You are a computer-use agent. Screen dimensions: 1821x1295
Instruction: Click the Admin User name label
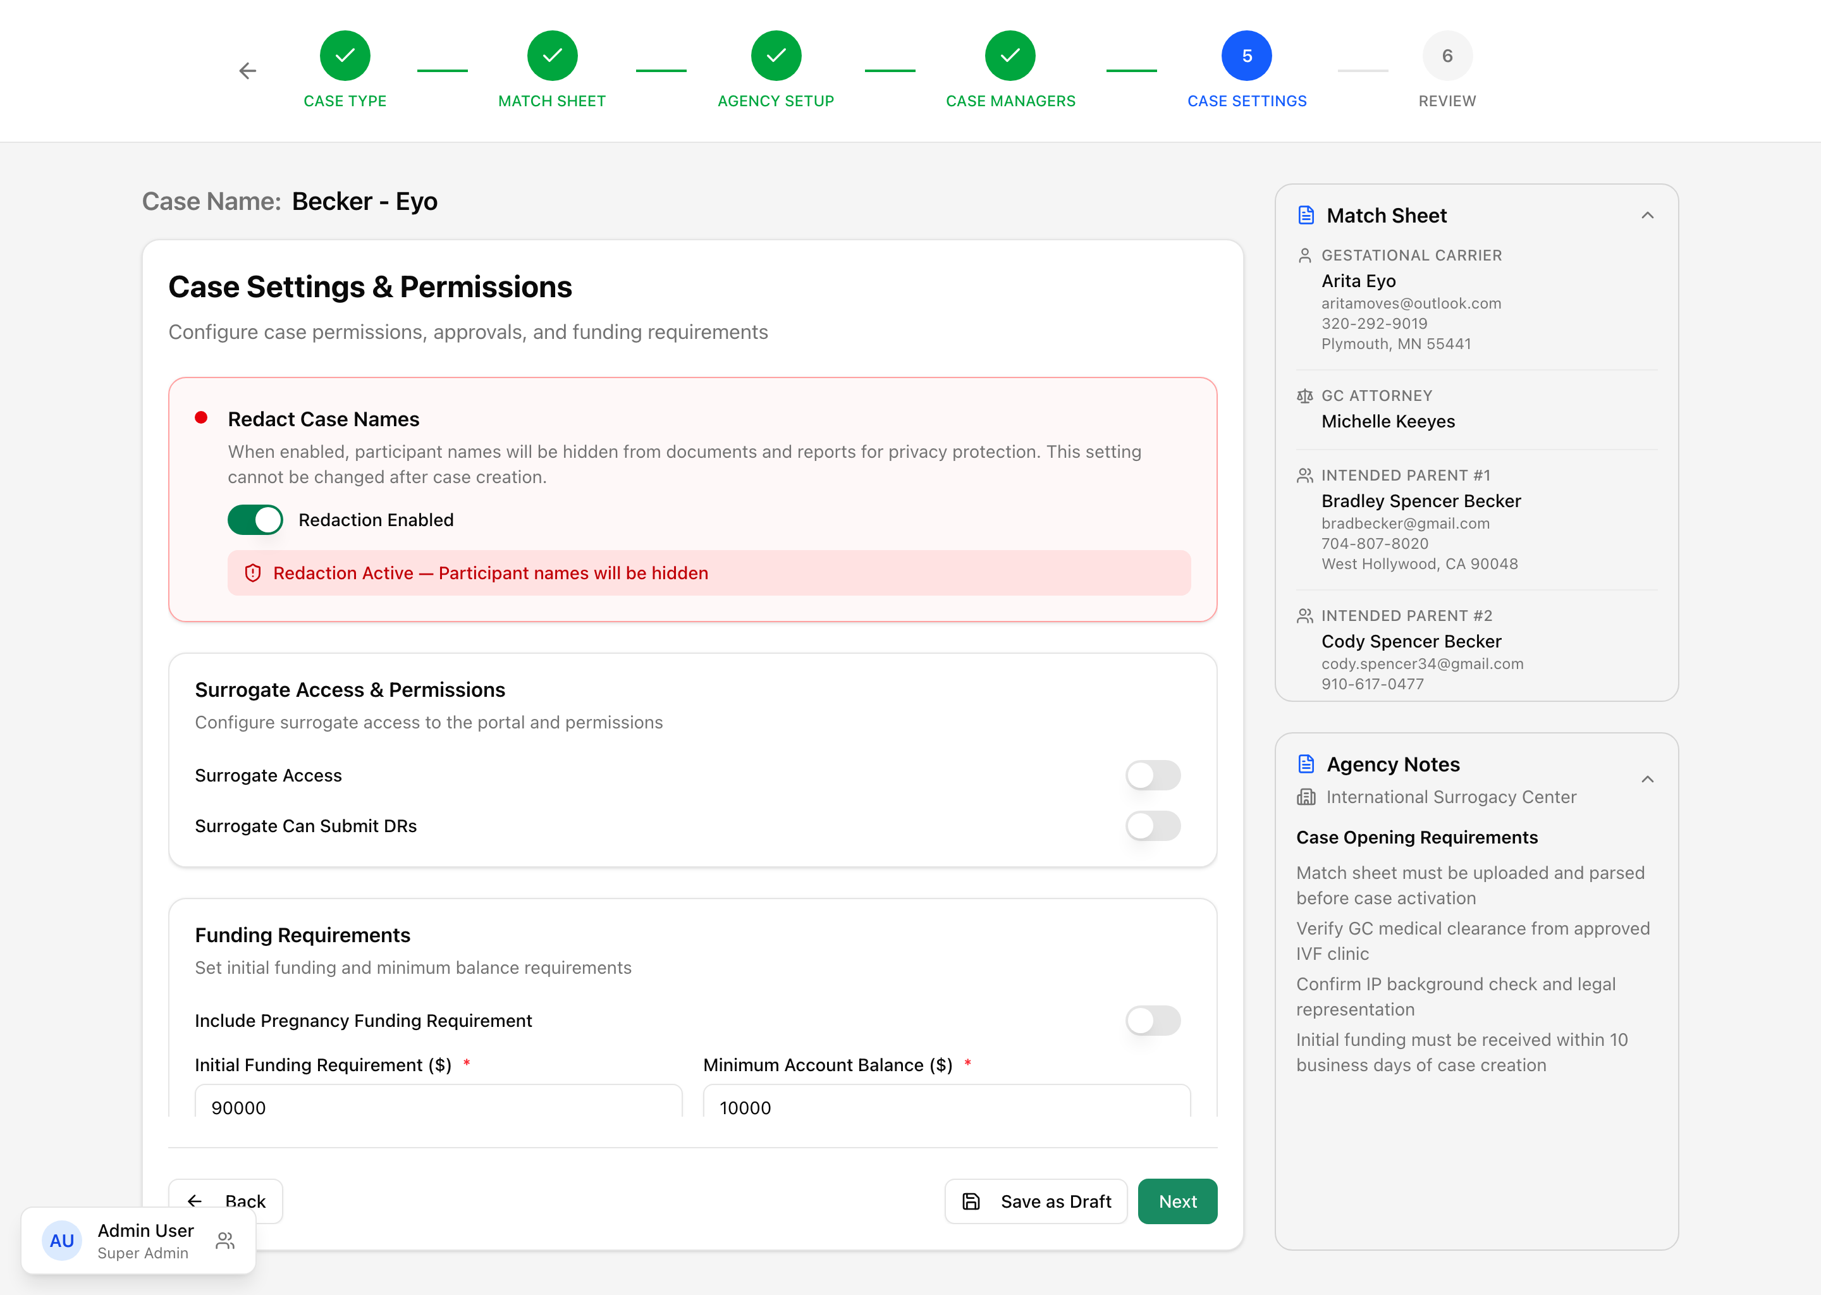coord(146,1231)
